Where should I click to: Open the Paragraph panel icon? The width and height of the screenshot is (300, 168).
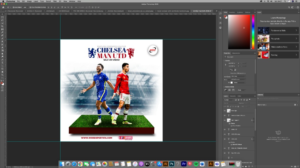(220, 18)
